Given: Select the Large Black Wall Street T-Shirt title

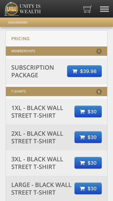Looking at the screenshot, I should click(41, 189).
